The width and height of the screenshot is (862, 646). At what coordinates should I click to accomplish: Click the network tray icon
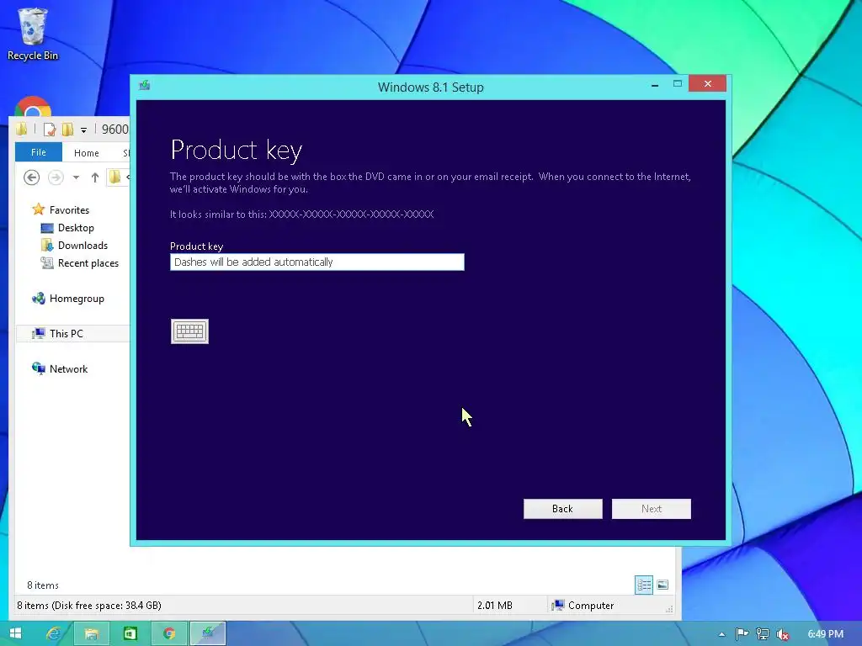pyautogui.click(x=763, y=634)
